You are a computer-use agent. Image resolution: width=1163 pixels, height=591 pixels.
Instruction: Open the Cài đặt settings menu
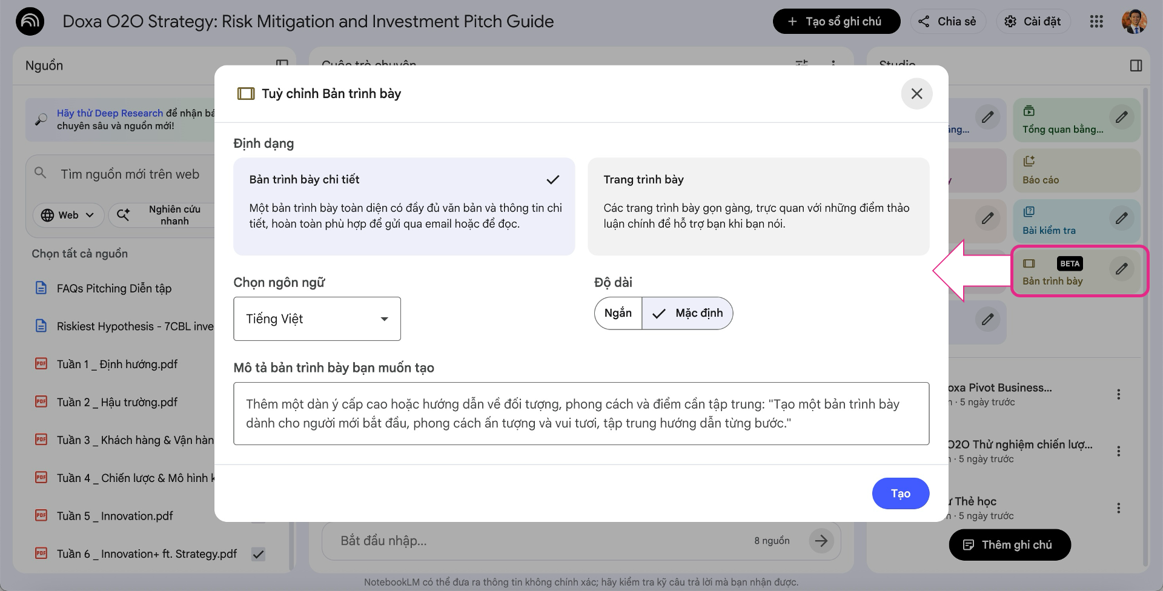[1033, 22]
